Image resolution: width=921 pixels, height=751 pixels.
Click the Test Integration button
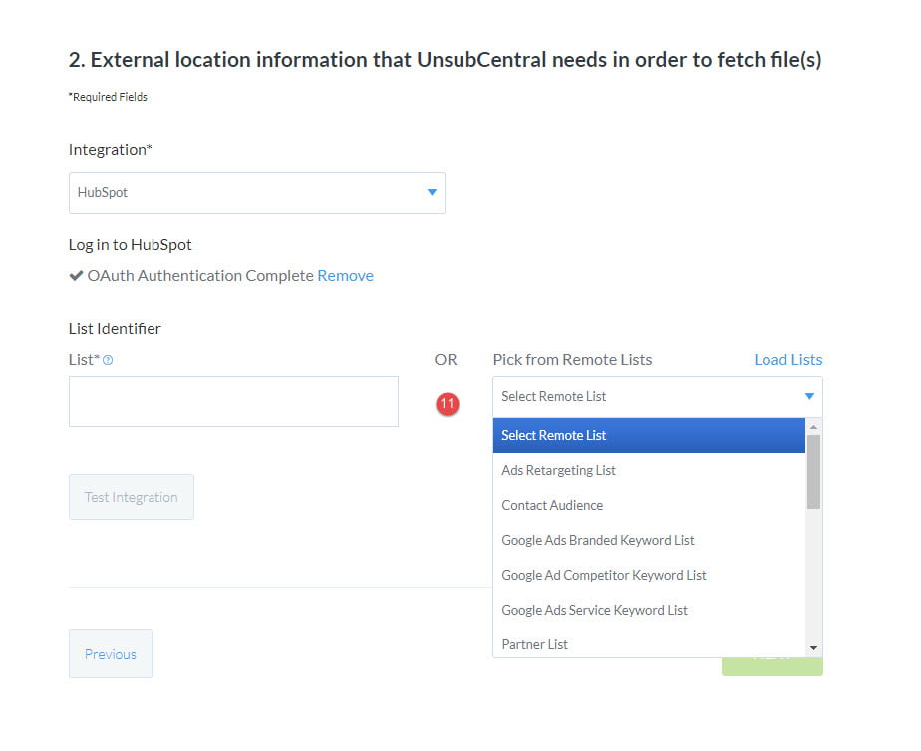click(x=131, y=497)
